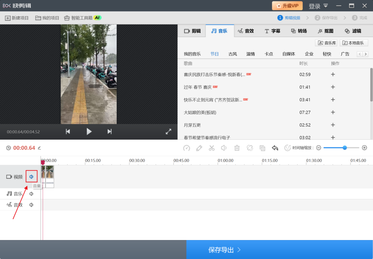Mute the video track volume

tap(31, 177)
